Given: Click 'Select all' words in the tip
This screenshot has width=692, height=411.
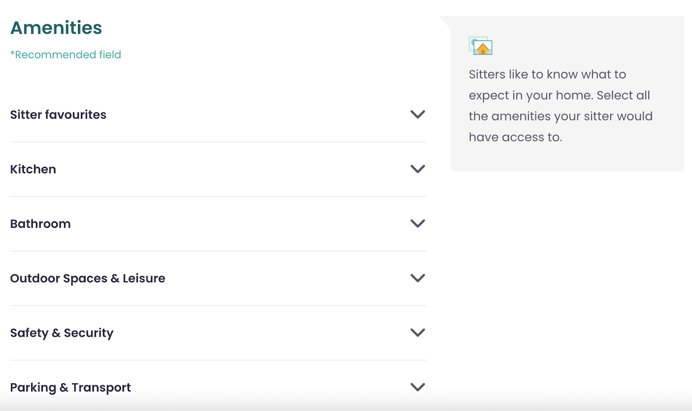Looking at the screenshot, I should (x=623, y=95).
